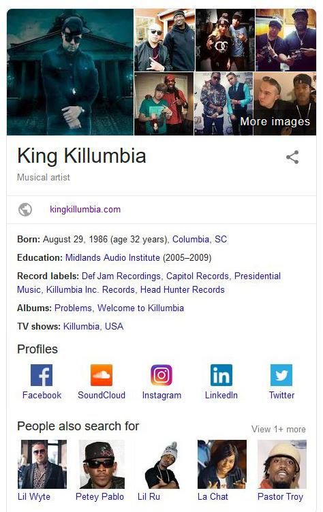The height and width of the screenshot is (512, 323).
Task: Expand 'View 1+ more' related searches
Action: [279, 429]
